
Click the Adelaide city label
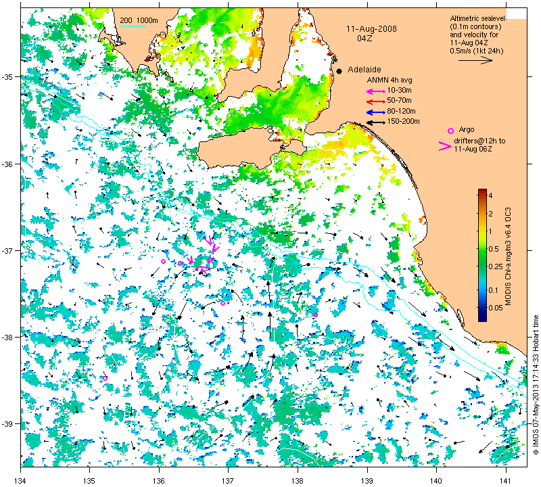[x=364, y=70]
